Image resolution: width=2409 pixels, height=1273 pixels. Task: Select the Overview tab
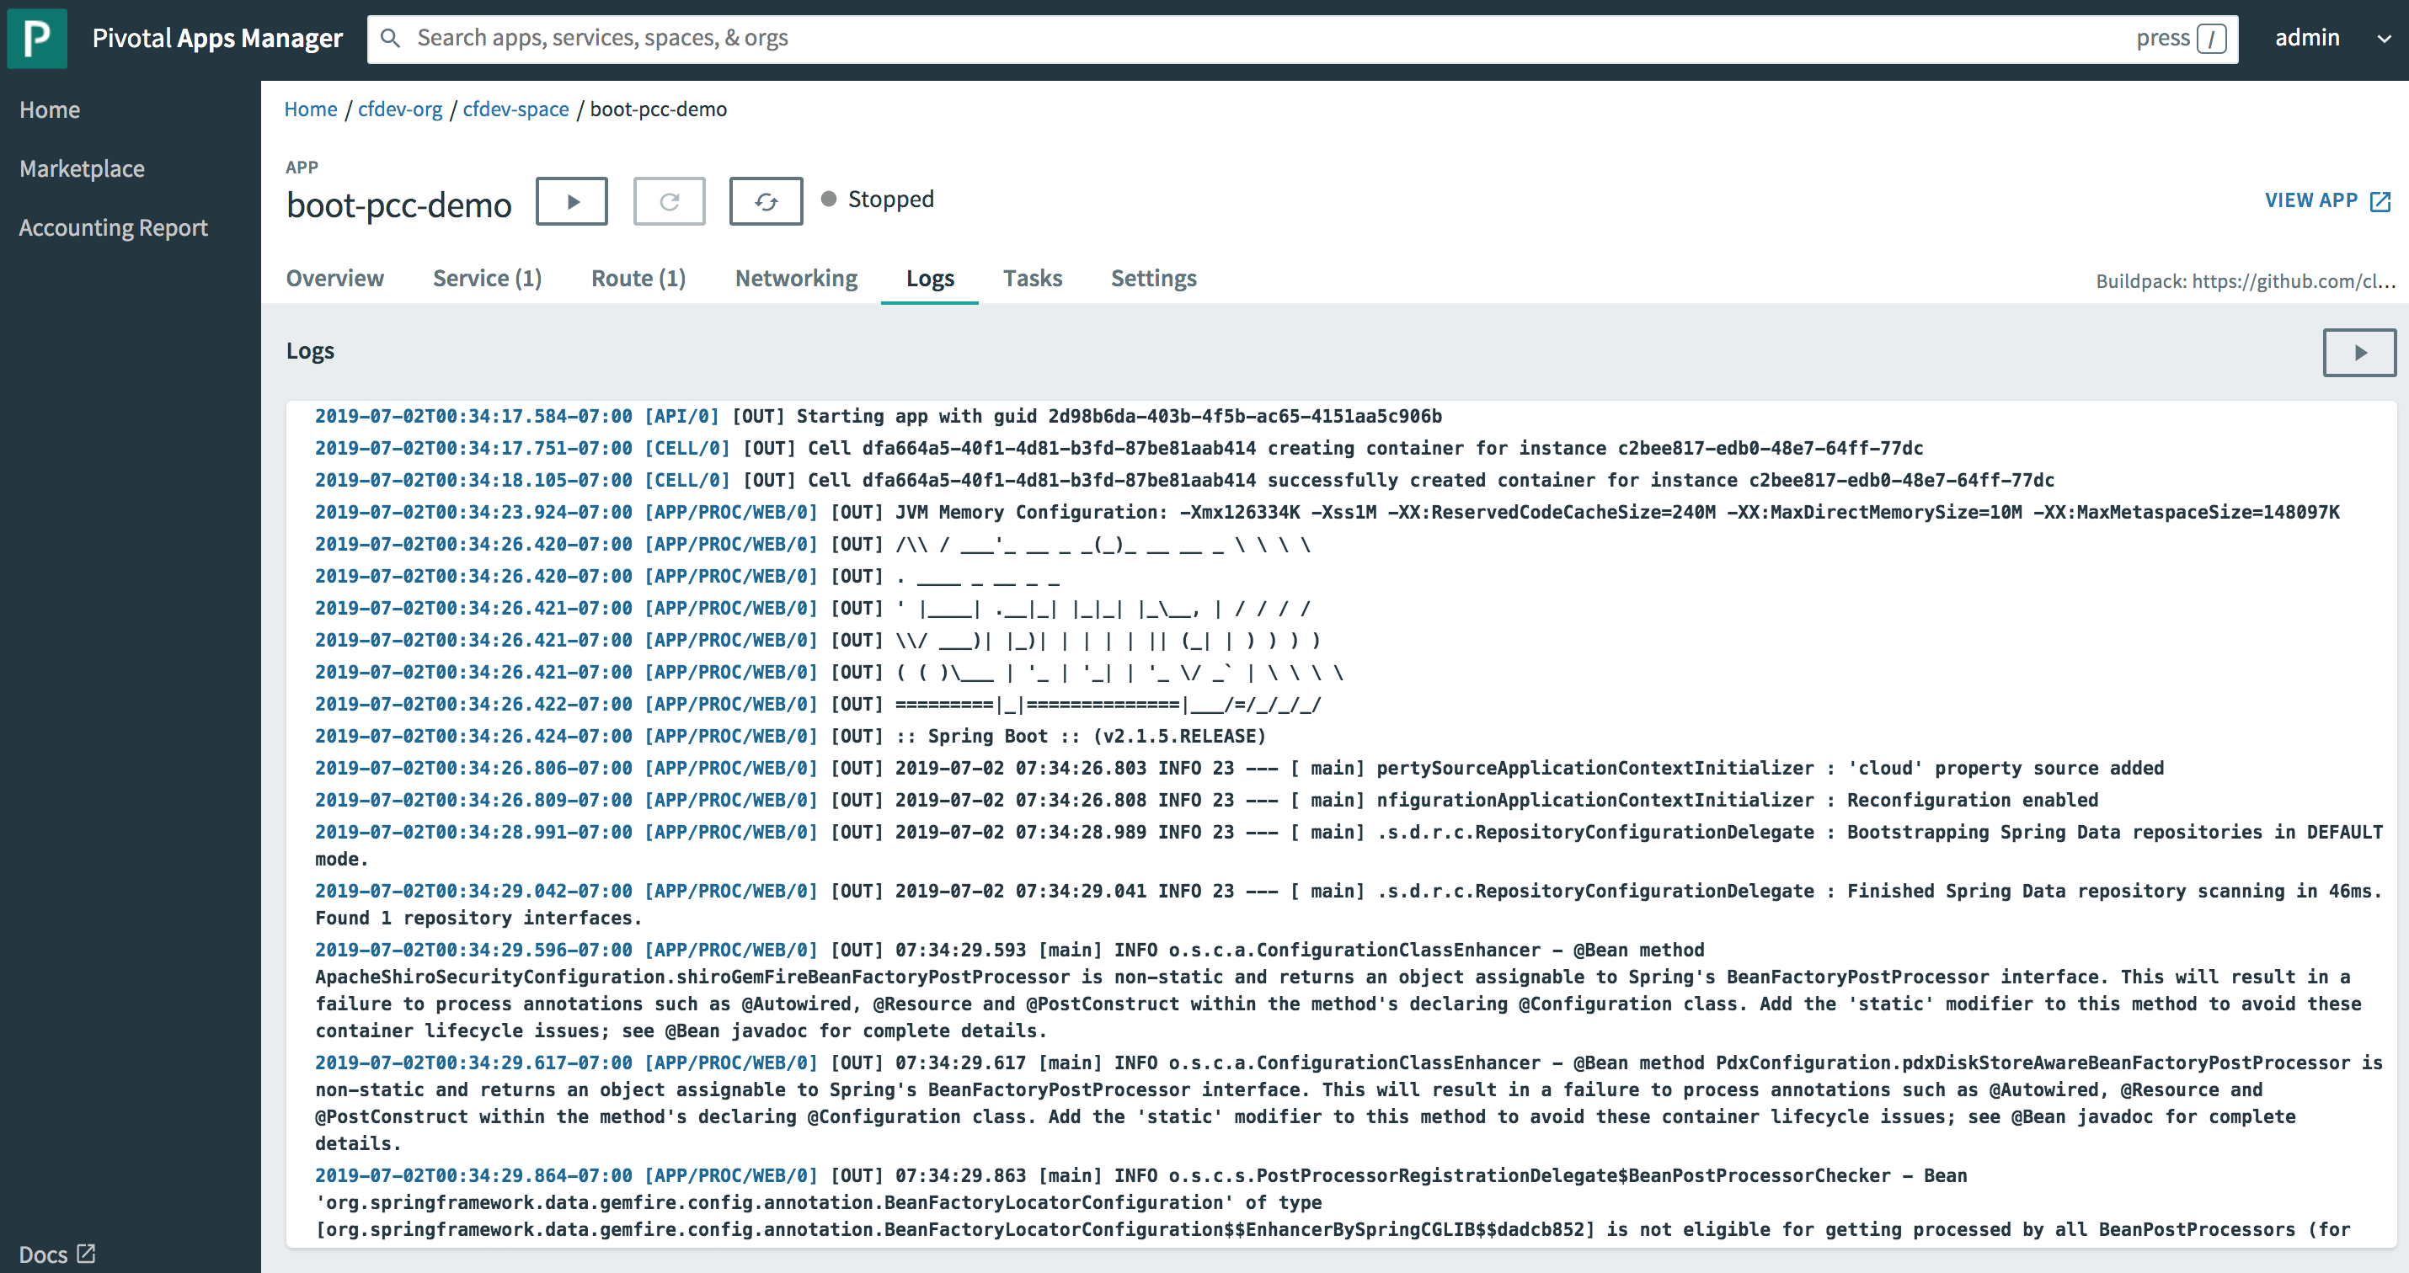point(334,277)
